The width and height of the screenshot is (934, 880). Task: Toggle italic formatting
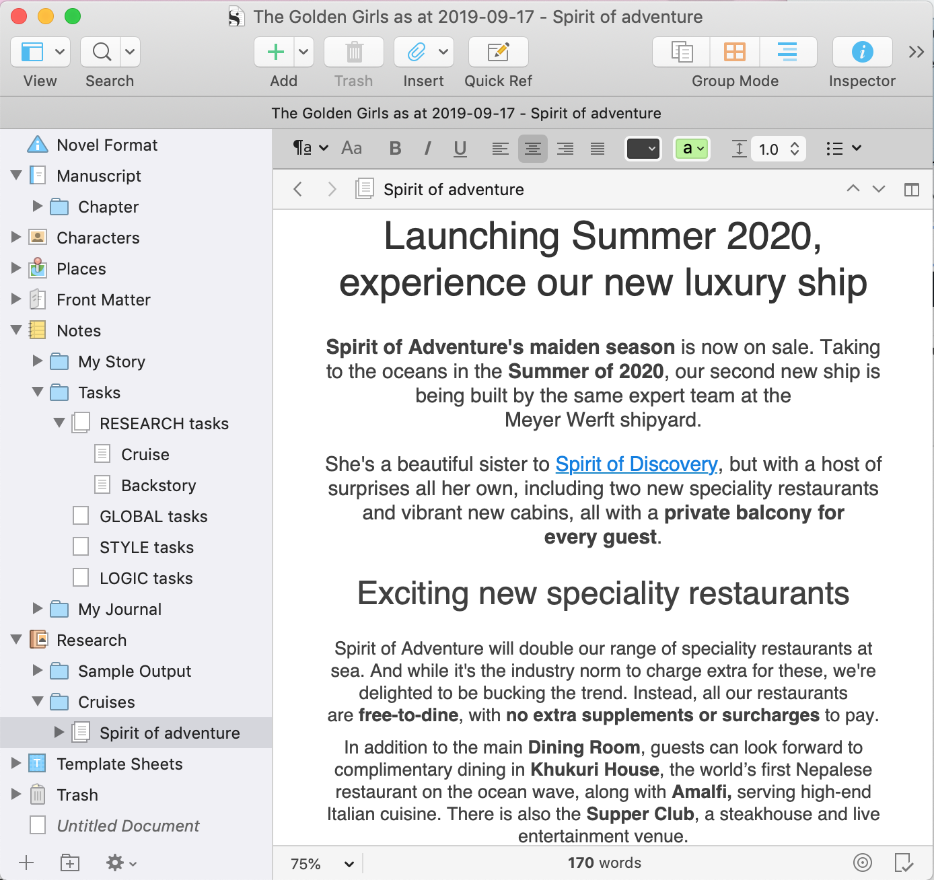click(427, 149)
